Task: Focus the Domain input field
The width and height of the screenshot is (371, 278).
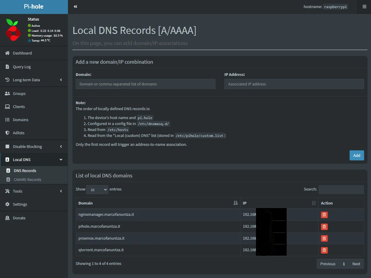Action: [x=145, y=84]
